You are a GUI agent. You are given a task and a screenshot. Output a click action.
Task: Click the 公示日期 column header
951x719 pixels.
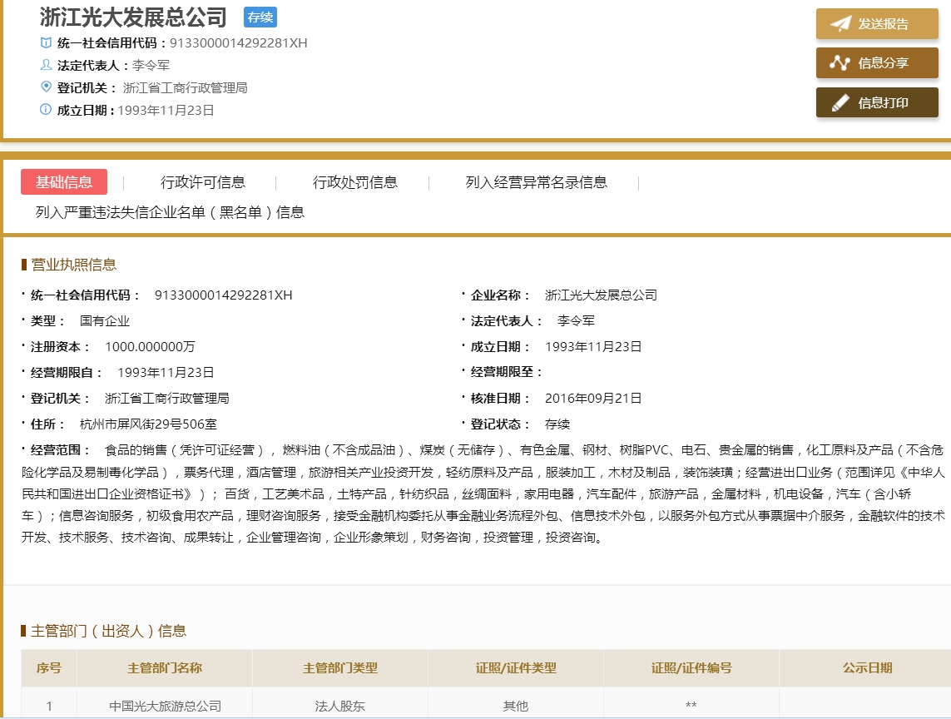pyautogui.click(x=867, y=668)
